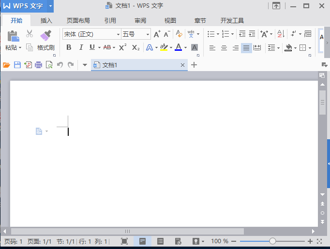Click the Increase Font Size icon
This screenshot has width=330, height=249.
[156, 34]
